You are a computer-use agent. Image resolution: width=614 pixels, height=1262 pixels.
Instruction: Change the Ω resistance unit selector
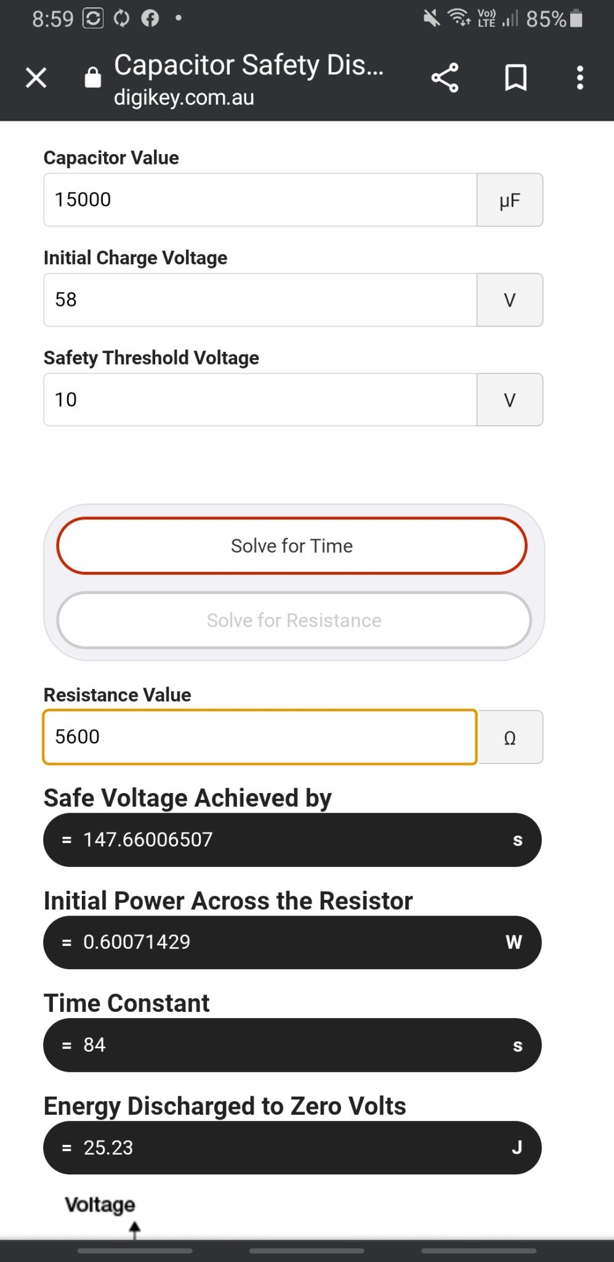(511, 737)
